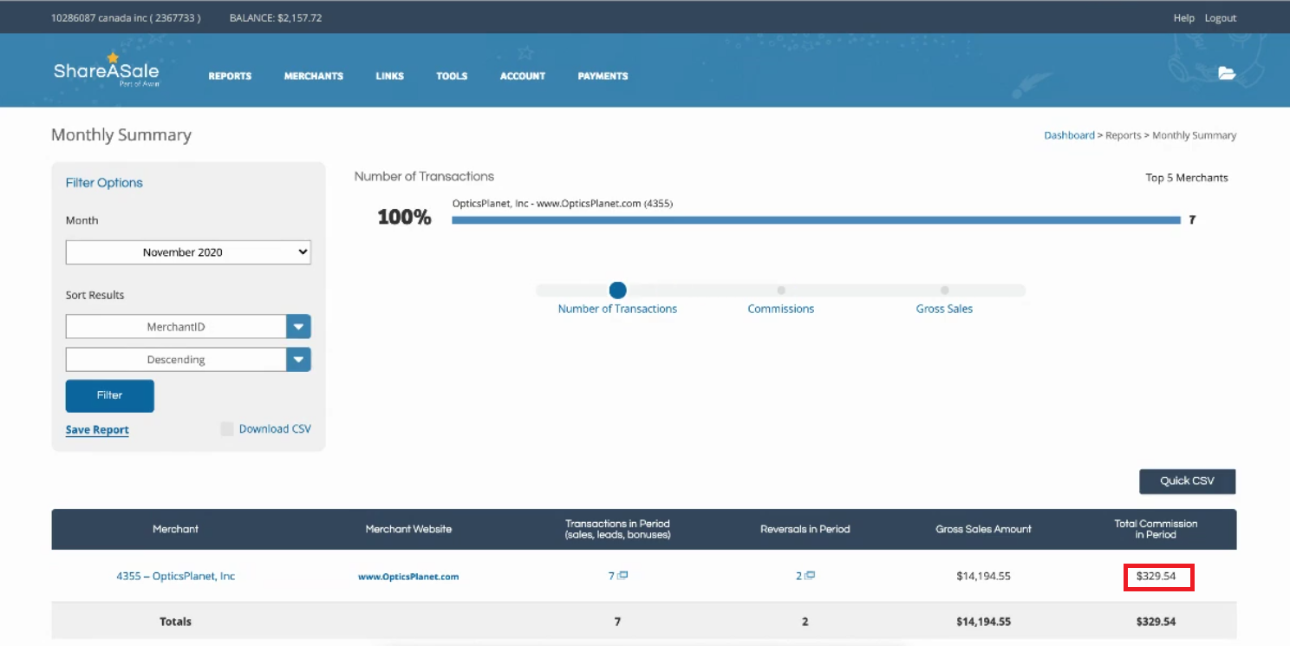Click the 10286087 canada inc account name

(126, 18)
